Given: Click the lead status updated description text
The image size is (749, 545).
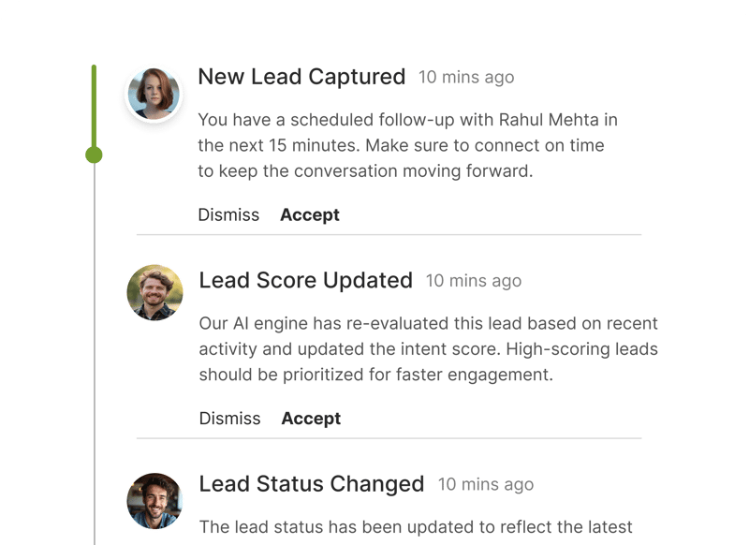Looking at the screenshot, I should point(416,526).
